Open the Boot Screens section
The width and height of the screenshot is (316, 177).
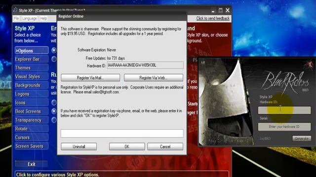(32, 112)
